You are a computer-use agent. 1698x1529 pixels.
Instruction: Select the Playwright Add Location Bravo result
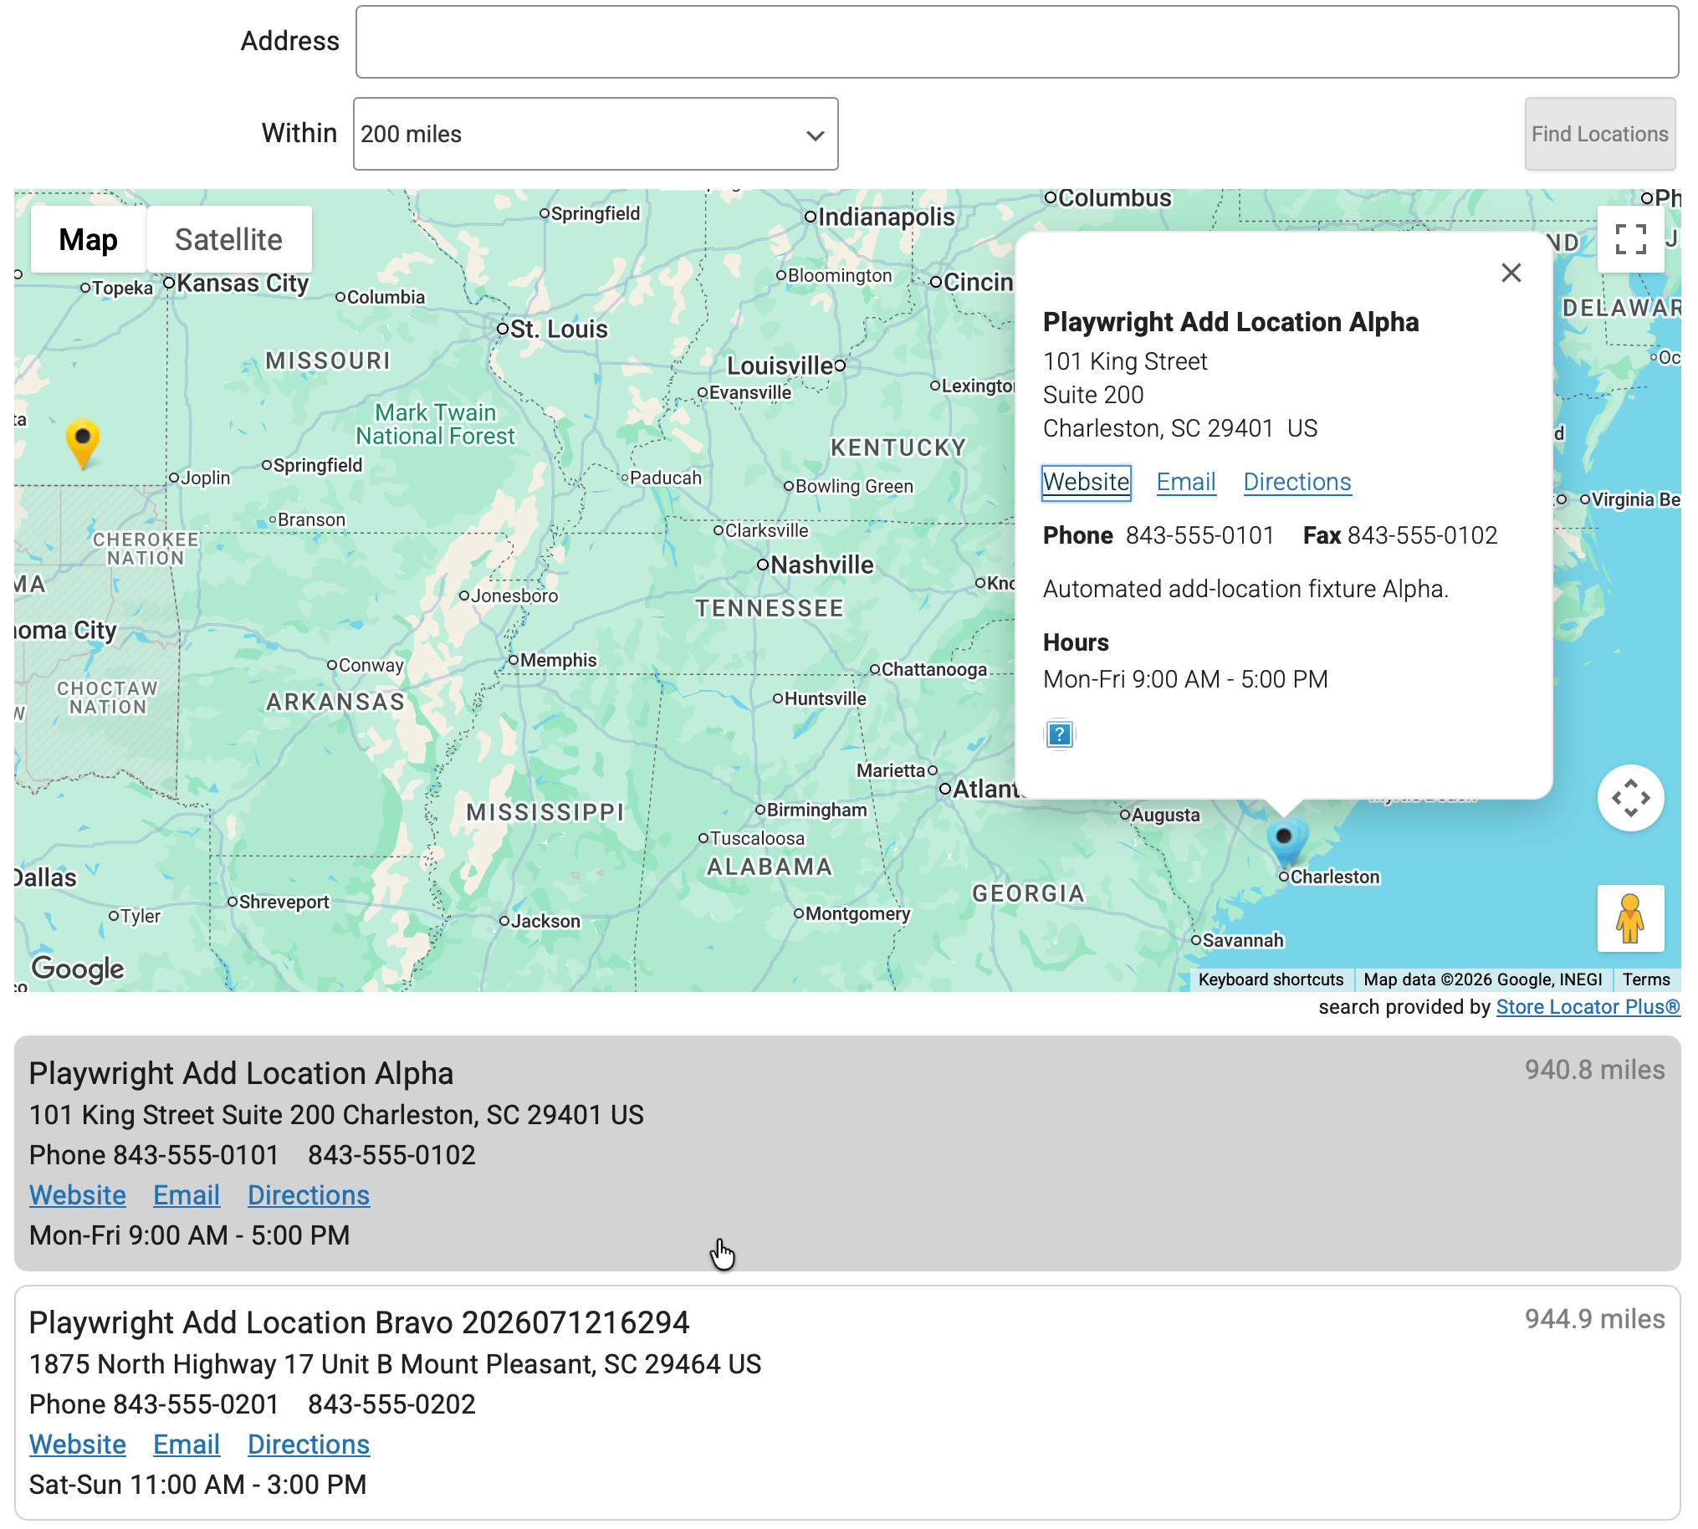coord(846,1401)
